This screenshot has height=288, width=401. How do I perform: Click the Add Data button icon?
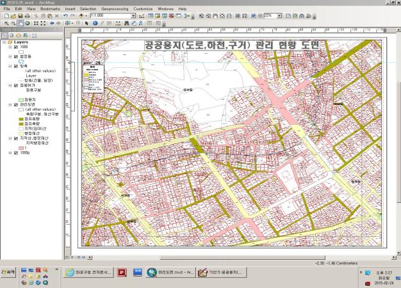pos(82,15)
